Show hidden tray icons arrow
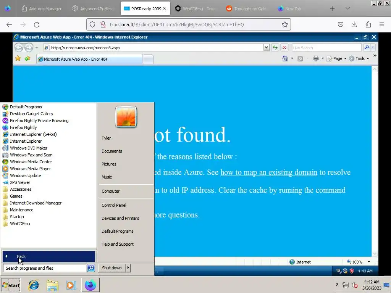The width and height of the screenshot is (391, 293). (x=337, y=284)
